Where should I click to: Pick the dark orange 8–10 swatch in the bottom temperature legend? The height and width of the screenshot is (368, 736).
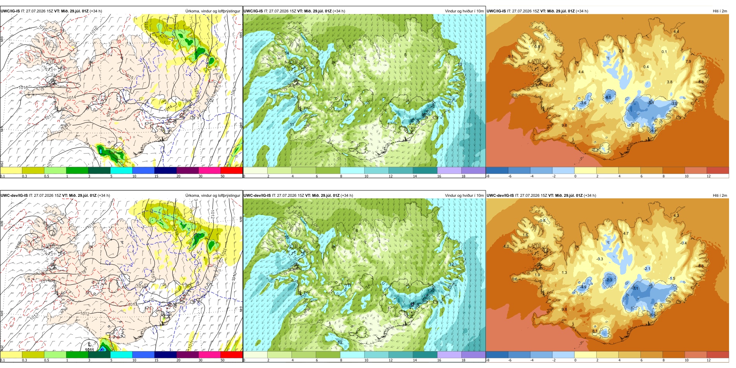click(674, 354)
